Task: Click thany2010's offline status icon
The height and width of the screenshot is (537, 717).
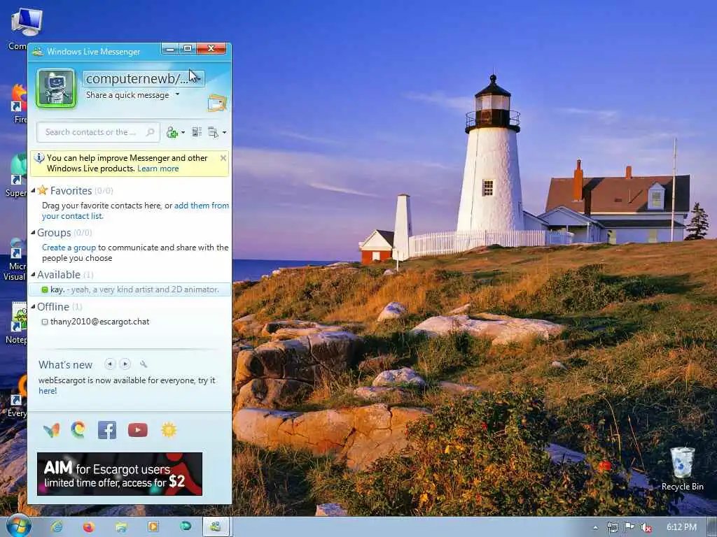Action: click(x=44, y=322)
